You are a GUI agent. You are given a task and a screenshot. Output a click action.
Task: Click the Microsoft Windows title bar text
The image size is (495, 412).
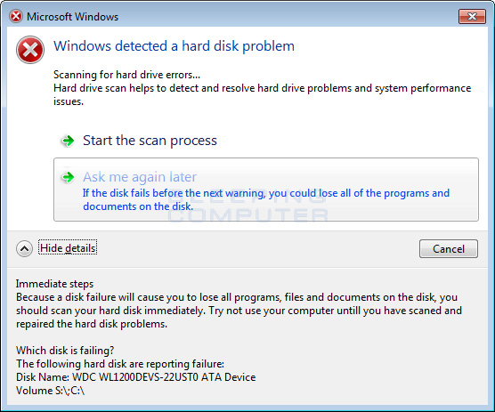click(x=73, y=17)
